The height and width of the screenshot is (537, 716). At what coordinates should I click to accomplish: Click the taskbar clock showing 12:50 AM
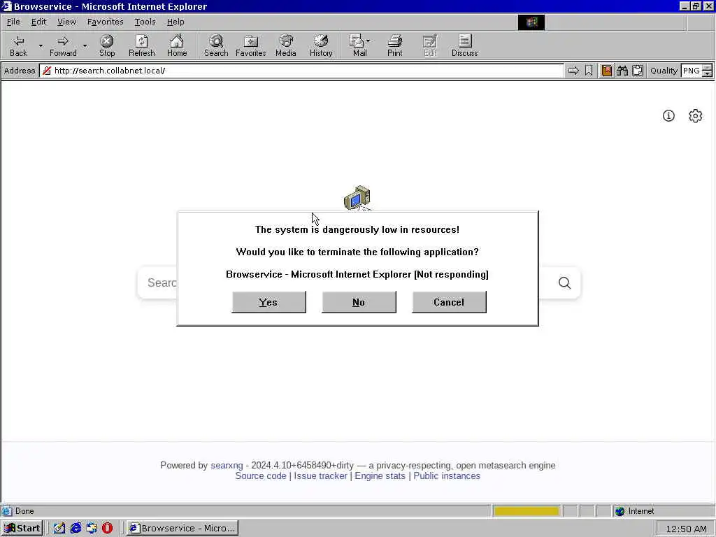pyautogui.click(x=686, y=529)
